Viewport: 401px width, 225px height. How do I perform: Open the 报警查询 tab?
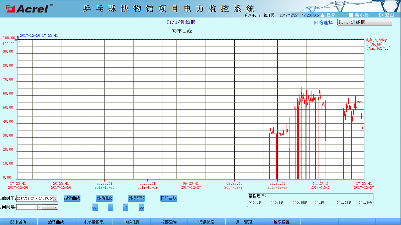pyautogui.click(x=169, y=221)
